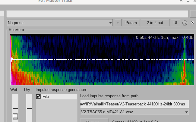Click the impulse response spectrogram display
This screenshot has width=196, height=122.
pyautogui.click(x=102, y=59)
